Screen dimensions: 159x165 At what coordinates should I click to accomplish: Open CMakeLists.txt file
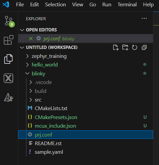86,108
